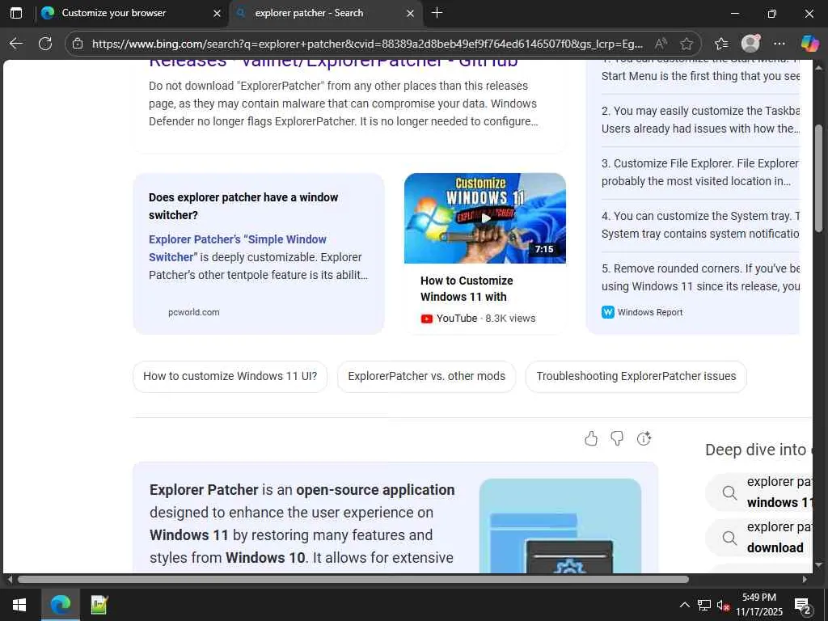Image resolution: width=828 pixels, height=621 pixels.
Task: Click the vertical page scrollbar thumb
Action: click(x=818, y=179)
